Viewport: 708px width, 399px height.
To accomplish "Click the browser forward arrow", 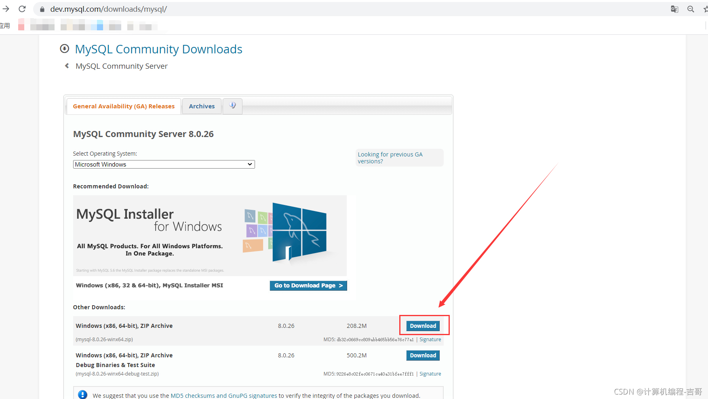I will (6, 9).
